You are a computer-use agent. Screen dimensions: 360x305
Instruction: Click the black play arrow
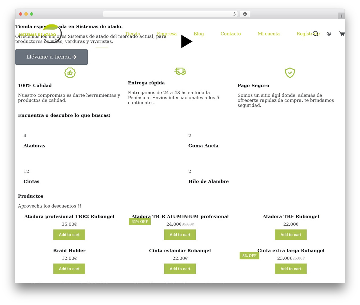(x=186, y=42)
